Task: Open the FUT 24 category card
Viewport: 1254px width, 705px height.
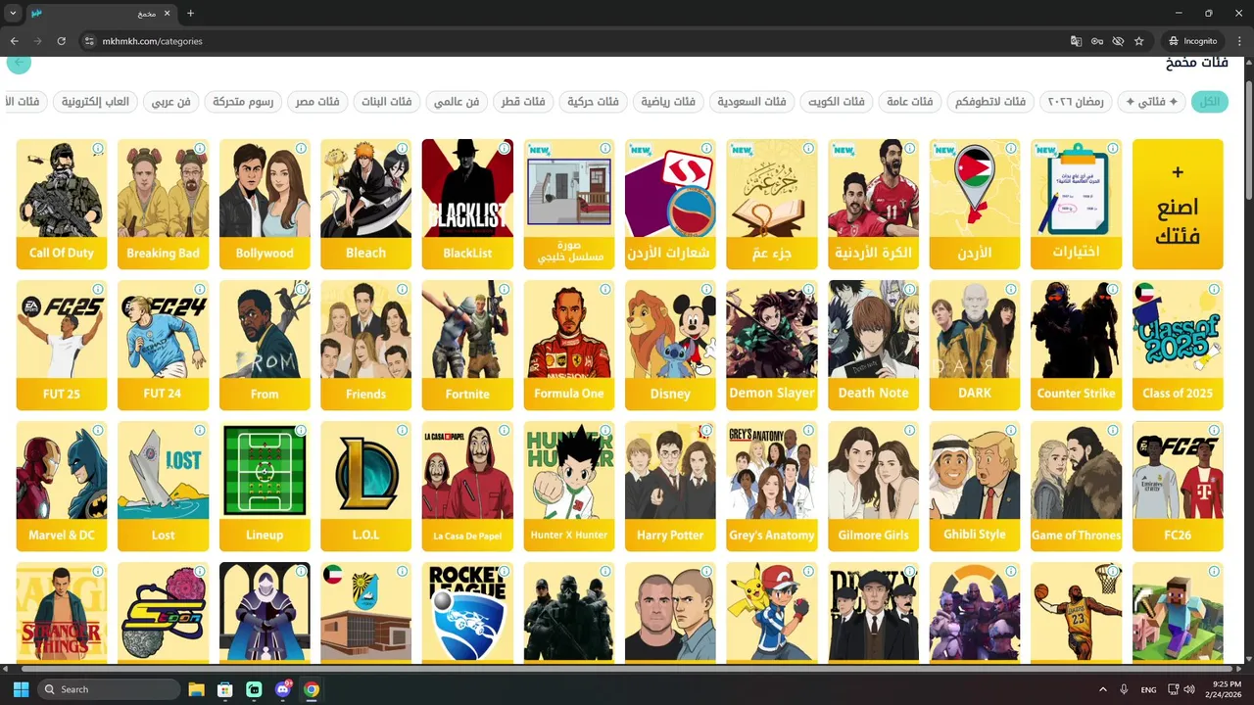Action: (163, 345)
